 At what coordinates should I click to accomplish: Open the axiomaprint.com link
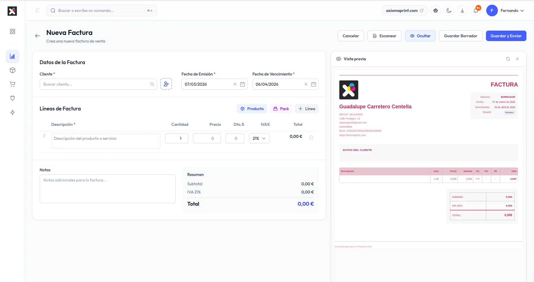tap(404, 11)
